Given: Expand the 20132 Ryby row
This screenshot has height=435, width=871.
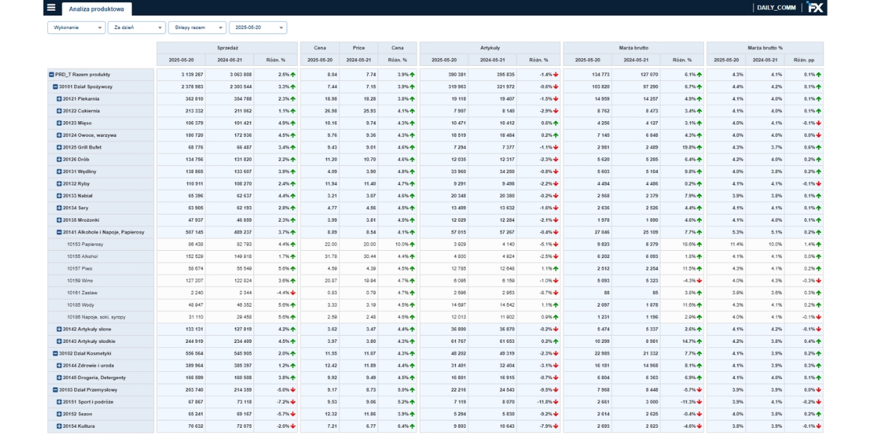Looking at the screenshot, I should (x=60, y=183).
